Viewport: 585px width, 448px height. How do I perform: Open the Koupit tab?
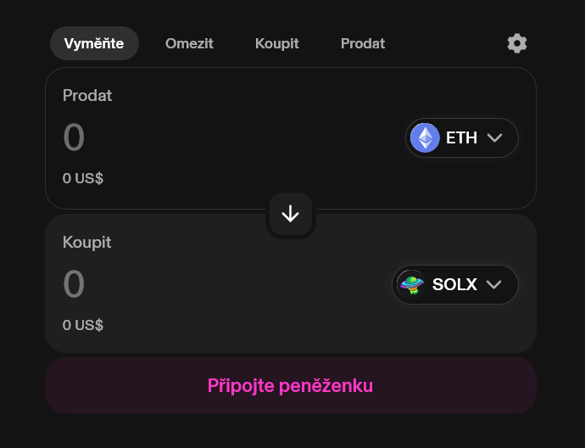pyautogui.click(x=276, y=43)
